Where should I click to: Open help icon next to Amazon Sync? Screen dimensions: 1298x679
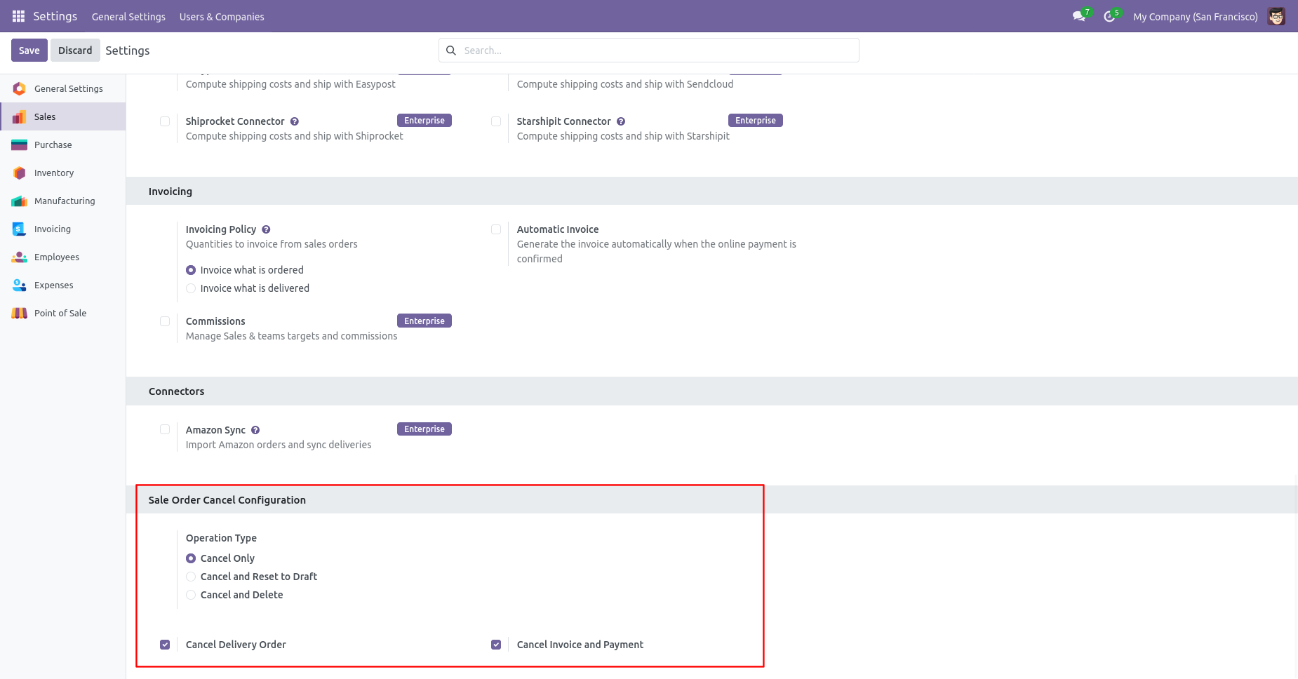(x=255, y=430)
